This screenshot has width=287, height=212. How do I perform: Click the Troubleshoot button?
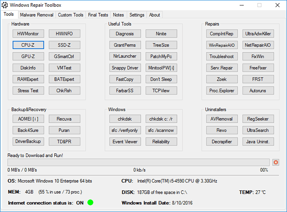[x=222, y=56]
